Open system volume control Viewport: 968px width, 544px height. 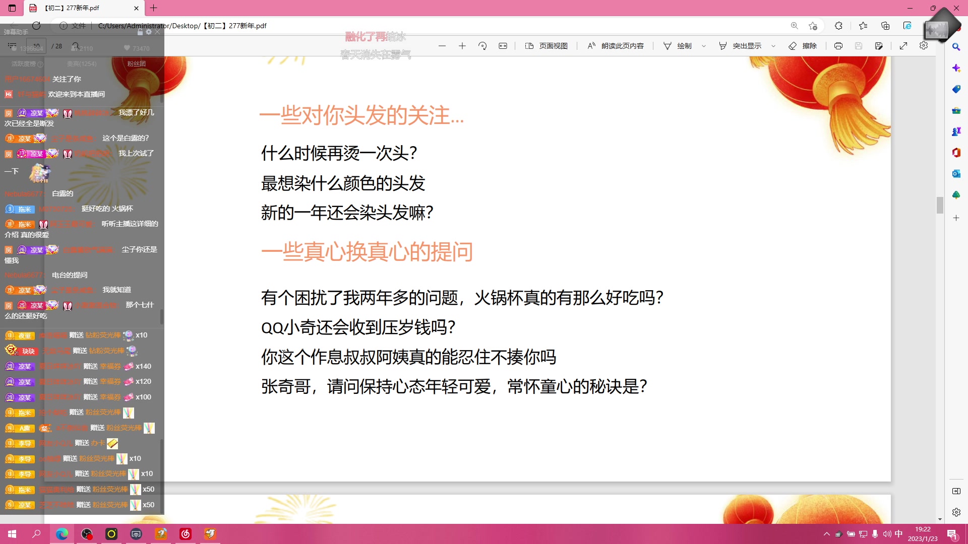887,534
